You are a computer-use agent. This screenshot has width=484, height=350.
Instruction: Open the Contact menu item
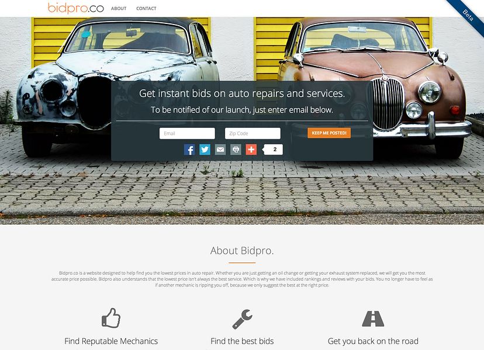point(146,9)
